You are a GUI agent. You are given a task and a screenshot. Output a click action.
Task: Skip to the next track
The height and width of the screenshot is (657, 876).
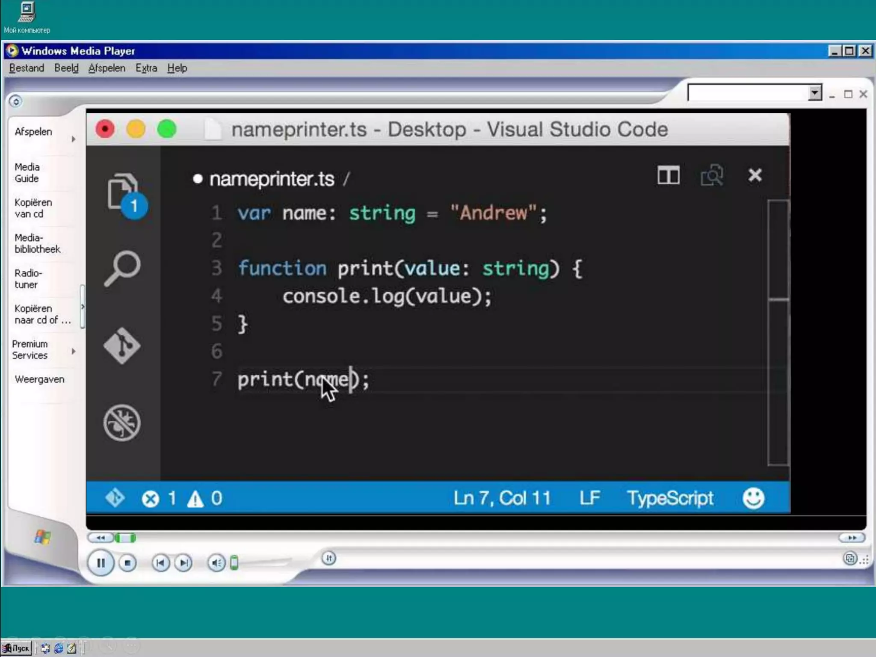[x=183, y=563]
